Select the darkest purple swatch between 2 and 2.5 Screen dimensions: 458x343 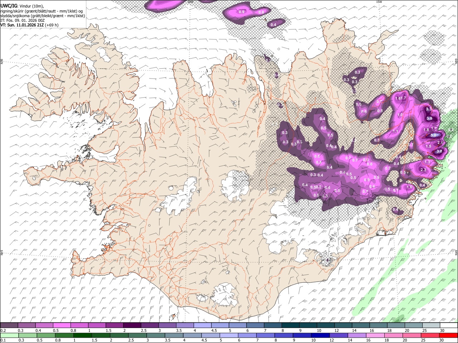pyautogui.click(x=132, y=325)
